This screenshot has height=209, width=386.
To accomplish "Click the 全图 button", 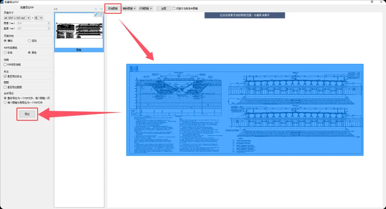I will [x=164, y=8].
